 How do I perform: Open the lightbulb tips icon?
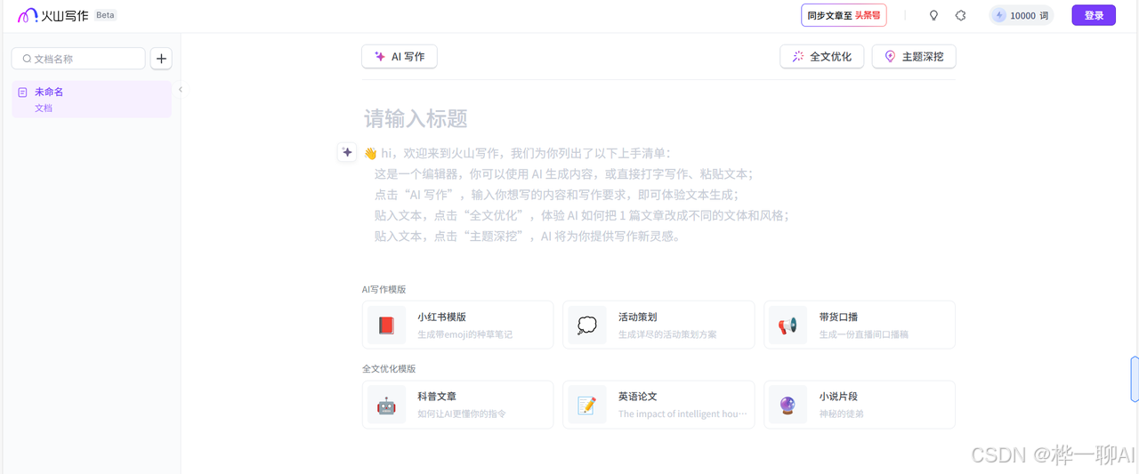tap(933, 15)
